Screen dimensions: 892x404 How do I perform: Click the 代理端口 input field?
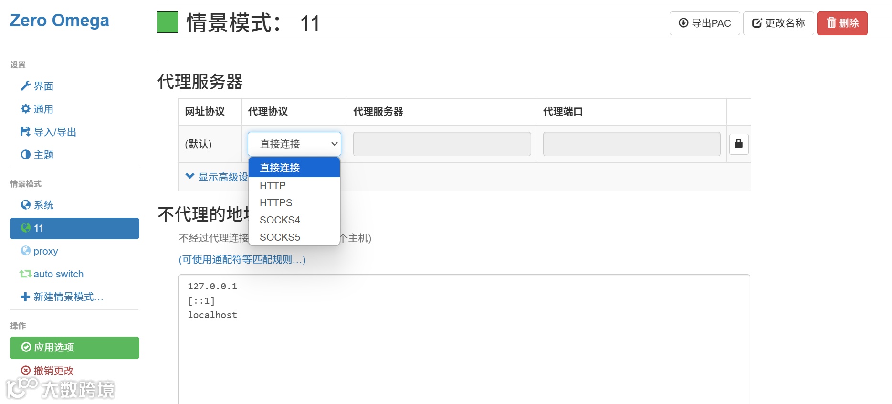coord(632,144)
